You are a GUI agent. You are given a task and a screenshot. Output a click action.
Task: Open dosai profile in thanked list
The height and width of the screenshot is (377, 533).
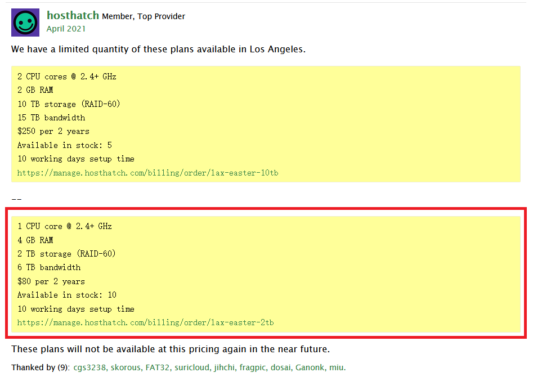[x=281, y=367]
